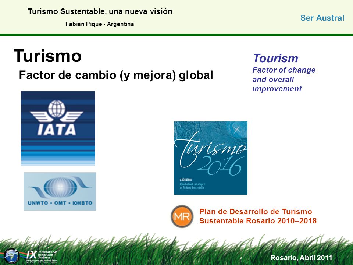Click the round congress emblem at bottom left
Screen dimensions: 353x265
12,256
